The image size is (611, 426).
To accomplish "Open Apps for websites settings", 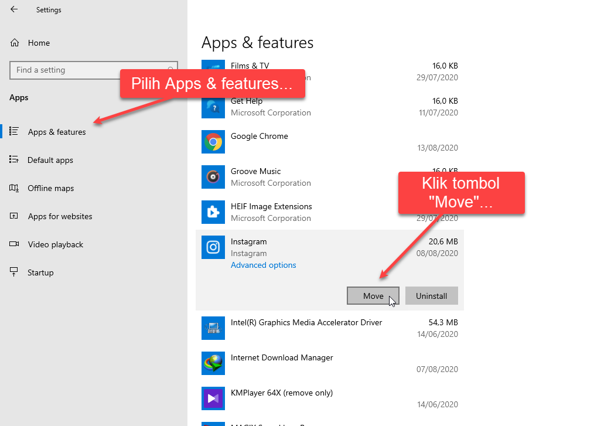I will click(x=60, y=216).
